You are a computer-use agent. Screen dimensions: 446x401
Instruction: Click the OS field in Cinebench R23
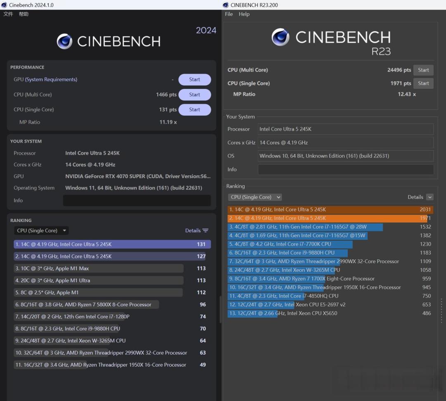[x=346, y=156]
